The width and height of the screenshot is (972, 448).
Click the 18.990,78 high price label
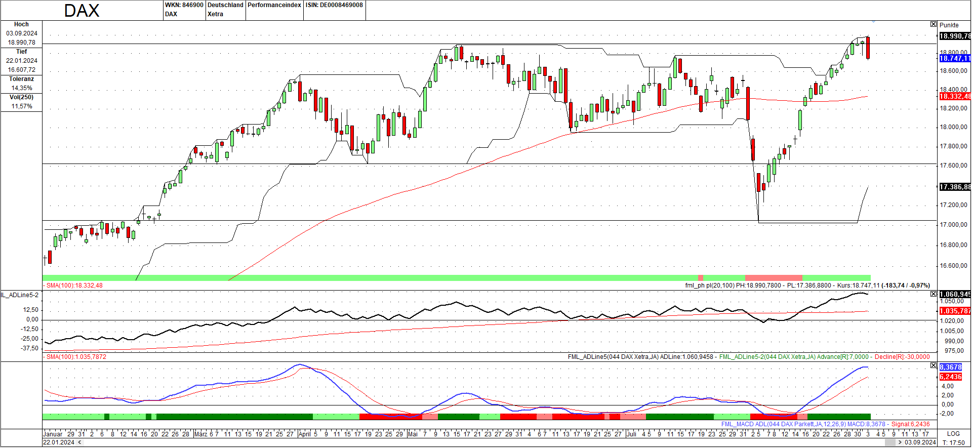[x=955, y=36]
